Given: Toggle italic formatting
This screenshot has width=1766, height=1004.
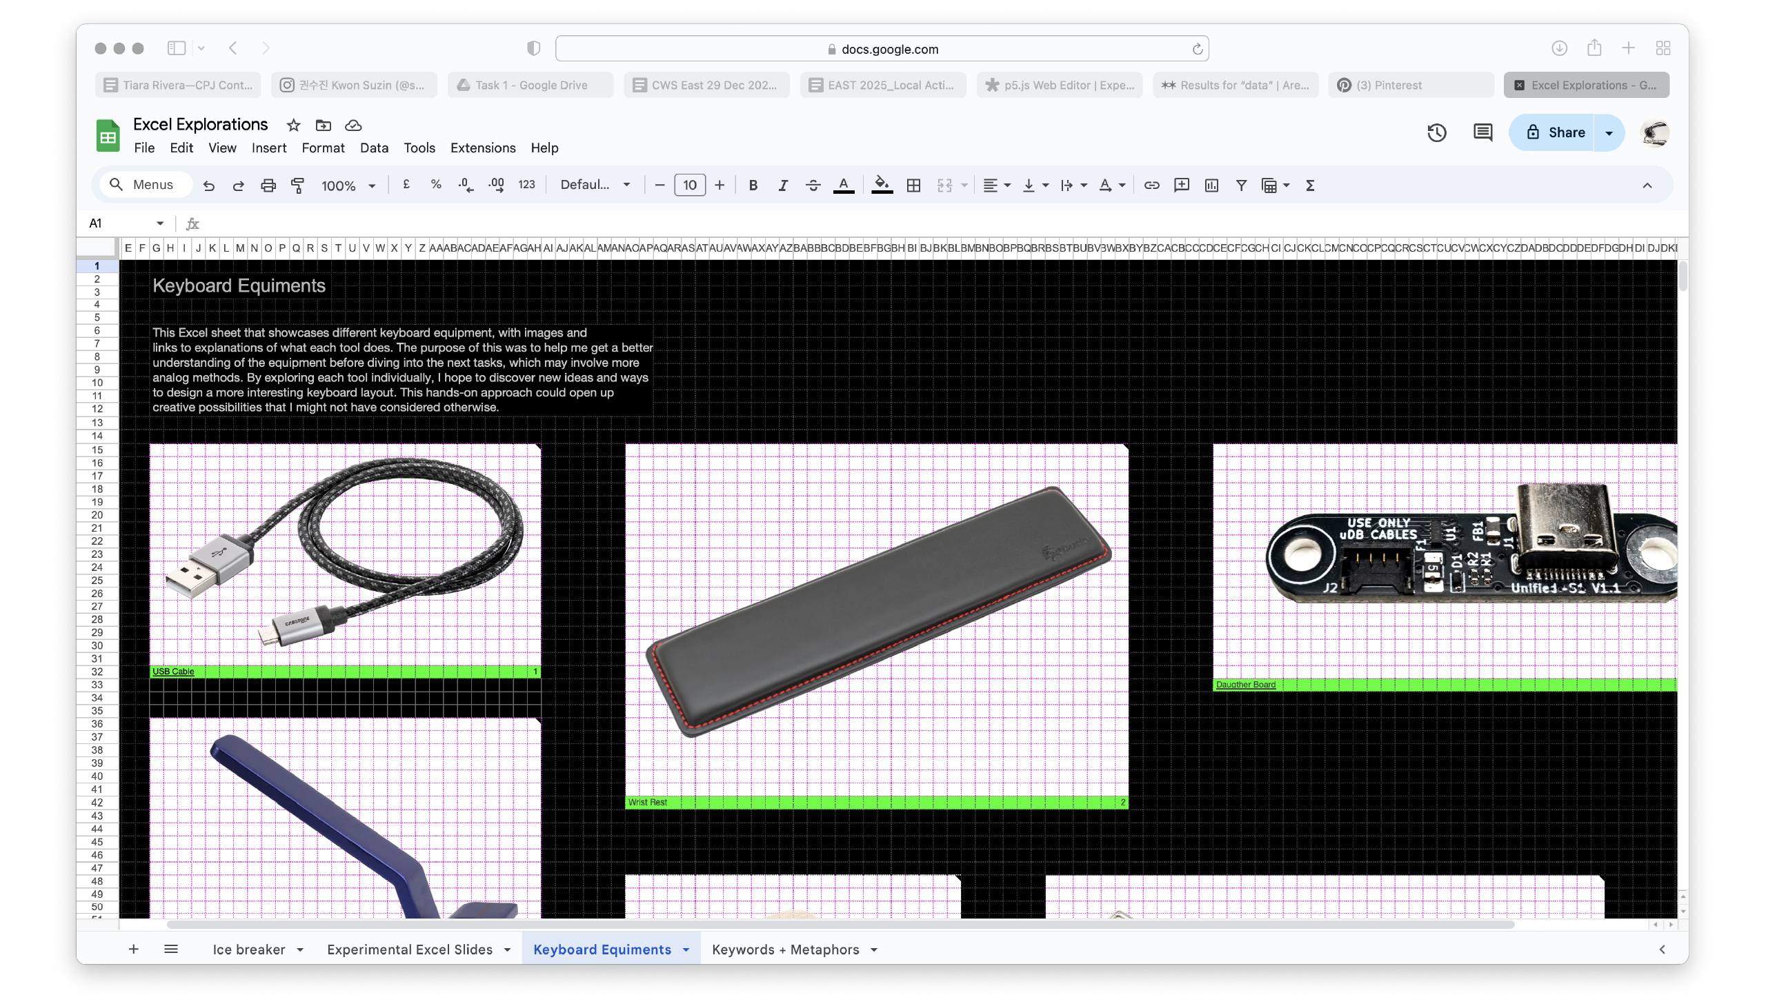Looking at the screenshot, I should 783,185.
